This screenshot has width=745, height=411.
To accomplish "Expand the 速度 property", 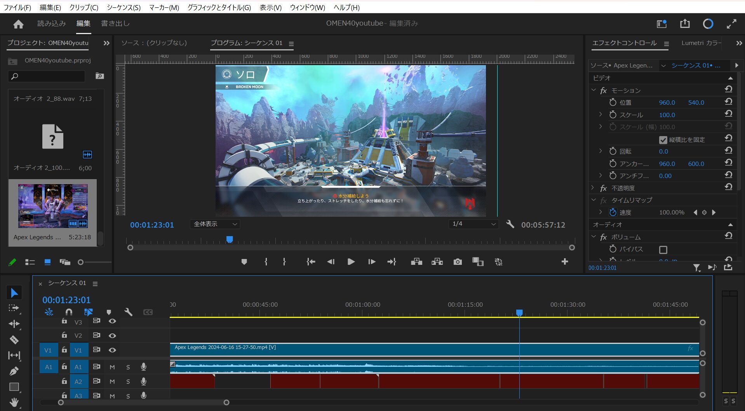I will pos(601,212).
